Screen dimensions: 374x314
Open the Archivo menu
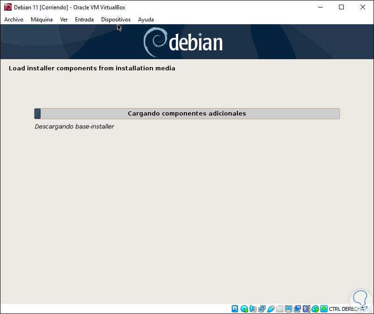tap(14, 20)
